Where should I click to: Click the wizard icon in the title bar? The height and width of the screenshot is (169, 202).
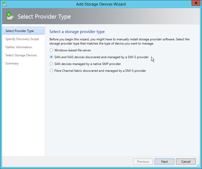tap(4, 4)
